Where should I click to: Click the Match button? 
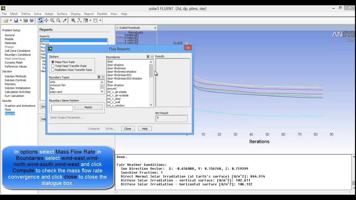point(88,107)
